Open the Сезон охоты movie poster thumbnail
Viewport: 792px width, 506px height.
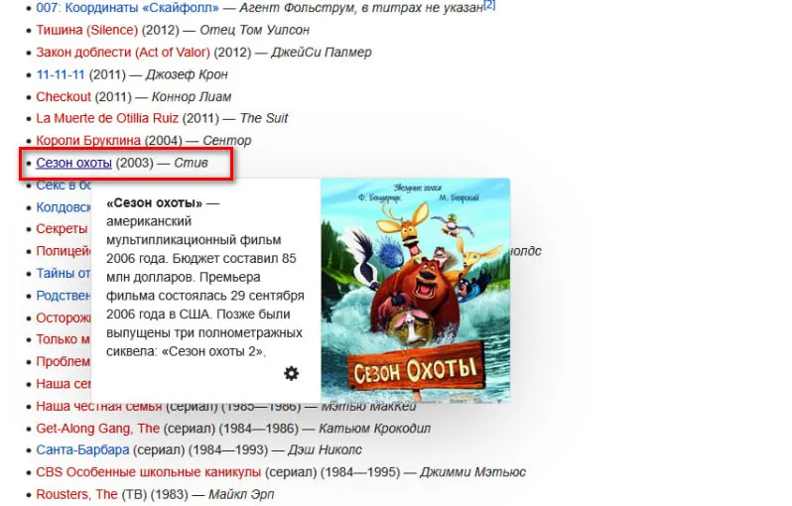coord(415,291)
